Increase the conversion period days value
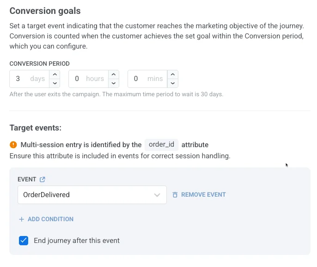 (x=55, y=75)
